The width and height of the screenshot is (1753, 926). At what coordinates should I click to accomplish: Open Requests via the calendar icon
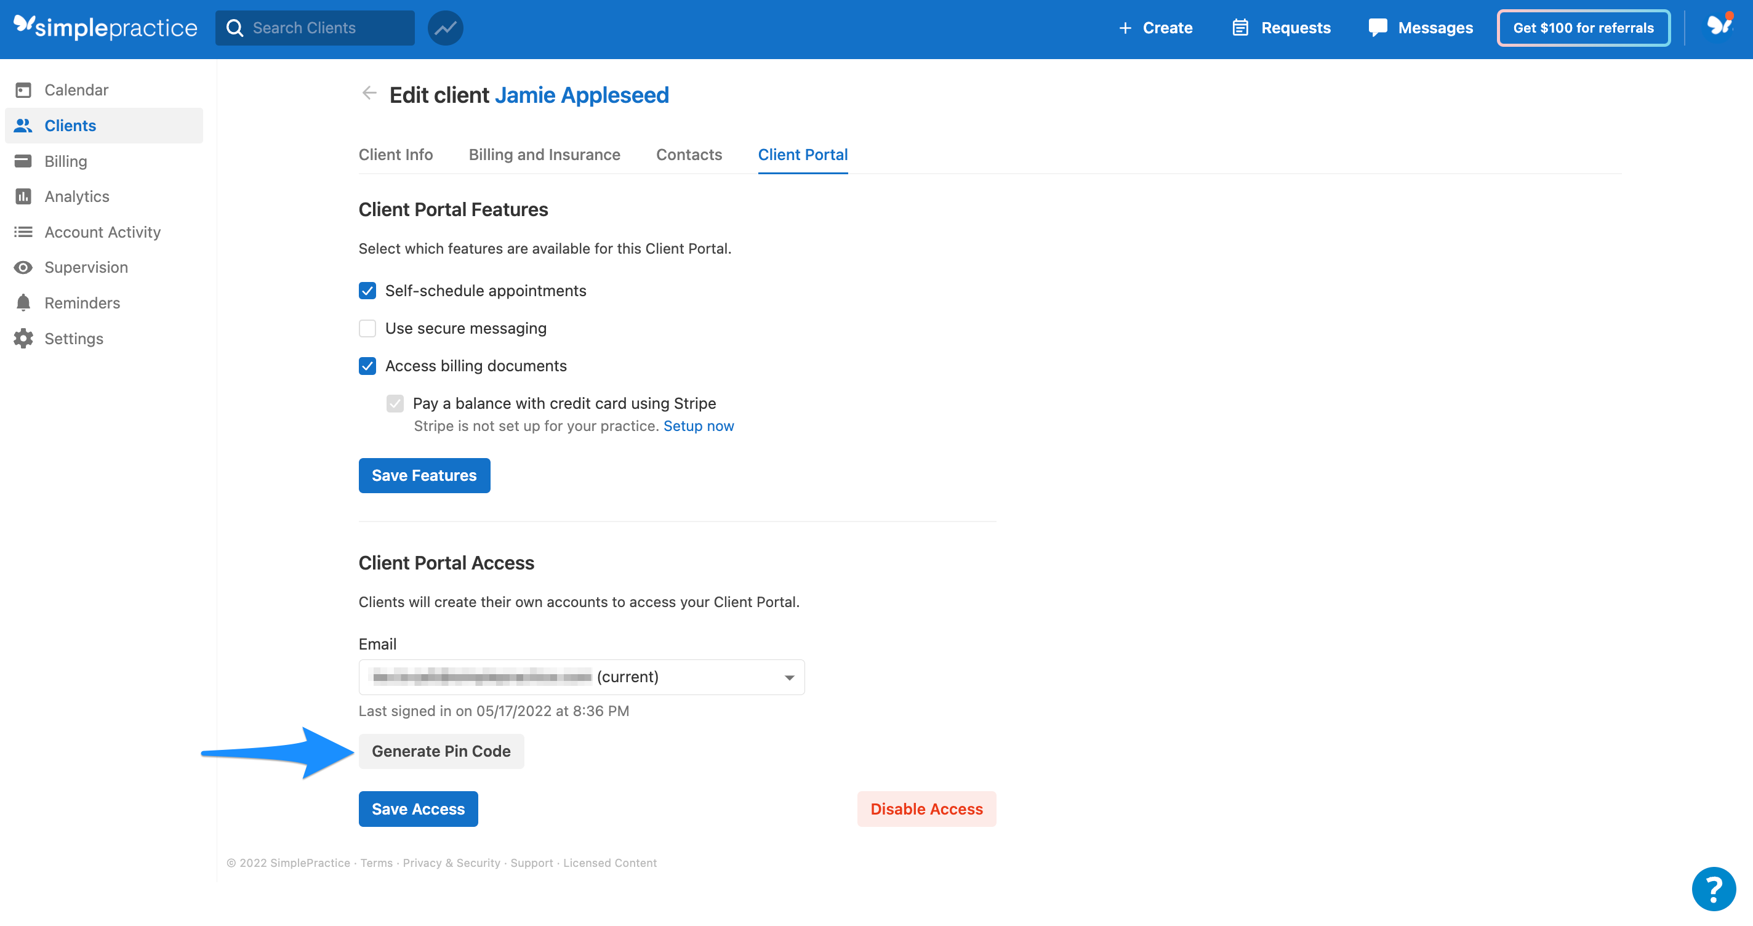pos(1242,27)
